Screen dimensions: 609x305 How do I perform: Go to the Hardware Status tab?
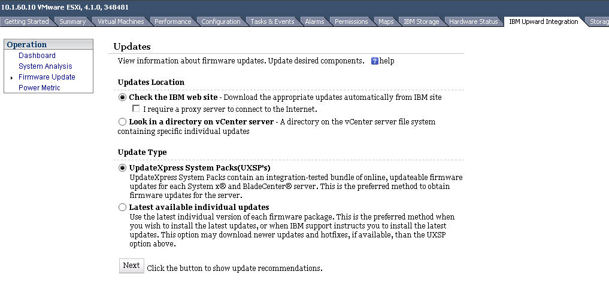click(x=473, y=22)
